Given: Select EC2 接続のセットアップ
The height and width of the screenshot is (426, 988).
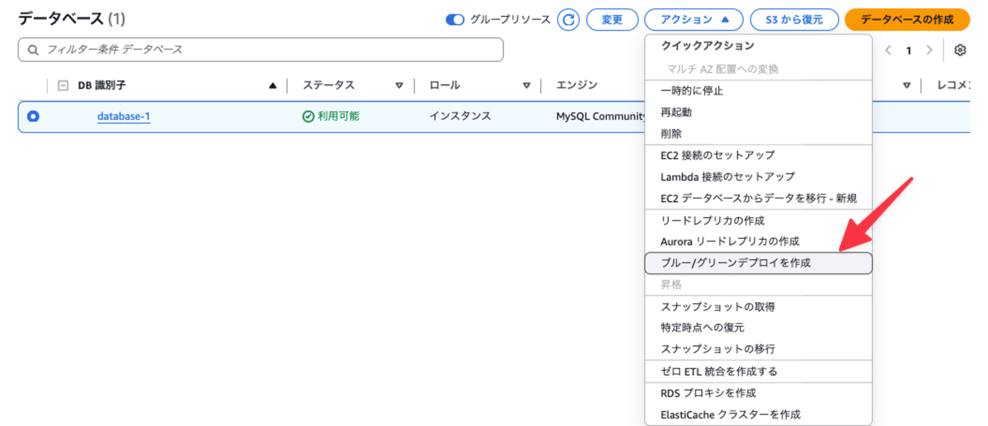Looking at the screenshot, I should [758, 155].
